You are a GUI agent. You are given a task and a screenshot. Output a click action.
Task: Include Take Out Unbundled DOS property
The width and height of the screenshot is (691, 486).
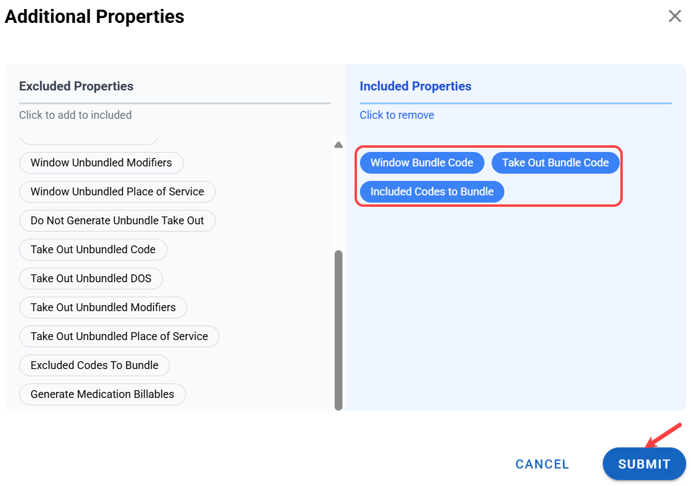pos(91,279)
